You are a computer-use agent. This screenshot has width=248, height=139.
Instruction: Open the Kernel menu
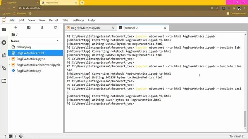click(53, 20)
